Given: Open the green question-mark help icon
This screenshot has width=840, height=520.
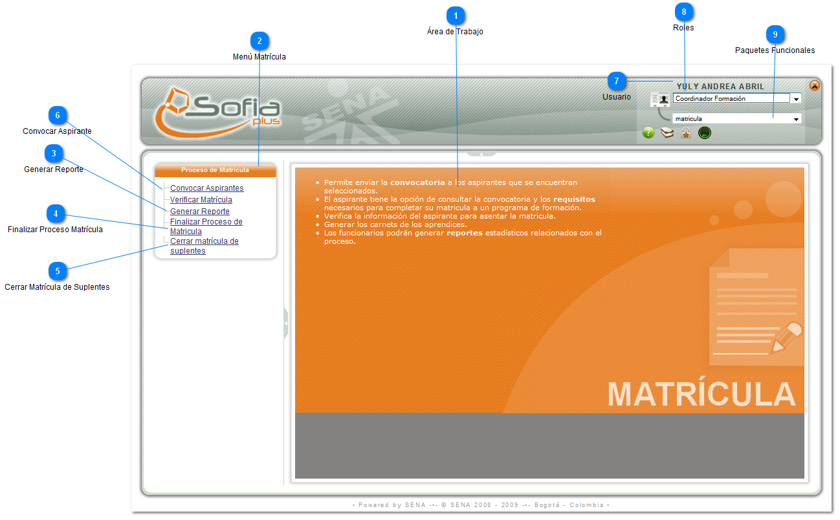Looking at the screenshot, I should [x=648, y=133].
